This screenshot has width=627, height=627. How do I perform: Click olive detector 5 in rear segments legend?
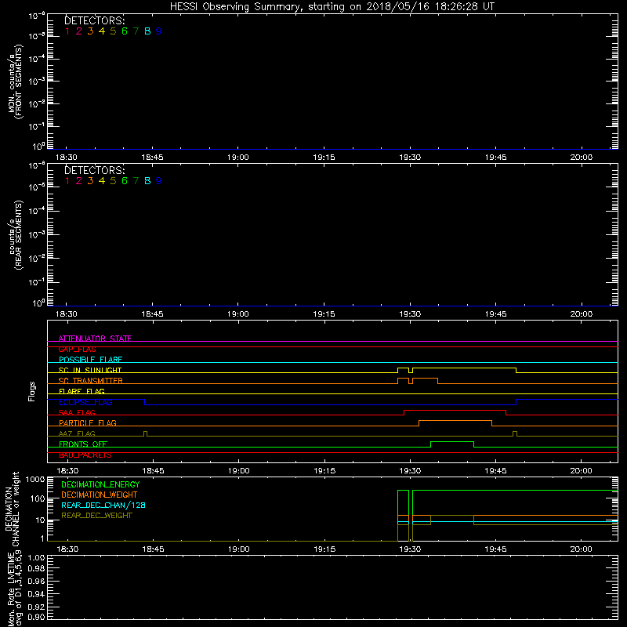tap(113, 181)
